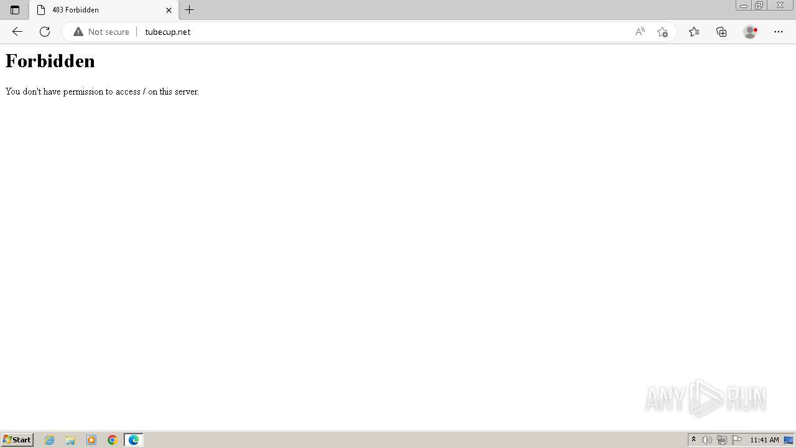Select Microsoft Edge taskbar button
Image resolution: width=796 pixels, height=448 pixels.
(x=134, y=440)
